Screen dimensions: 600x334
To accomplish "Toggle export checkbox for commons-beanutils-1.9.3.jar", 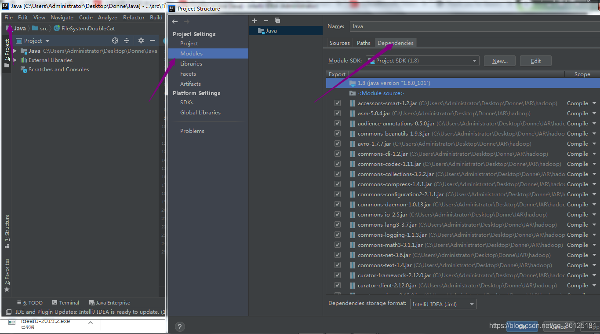I will pyautogui.click(x=338, y=134).
